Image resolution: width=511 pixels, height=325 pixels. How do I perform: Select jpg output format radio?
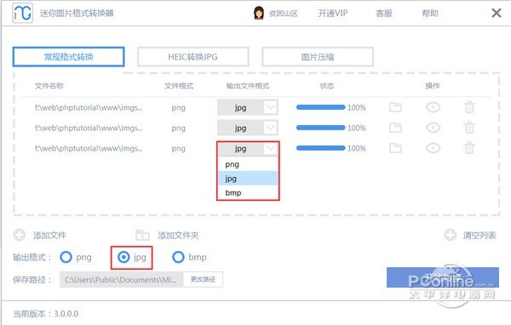123,257
